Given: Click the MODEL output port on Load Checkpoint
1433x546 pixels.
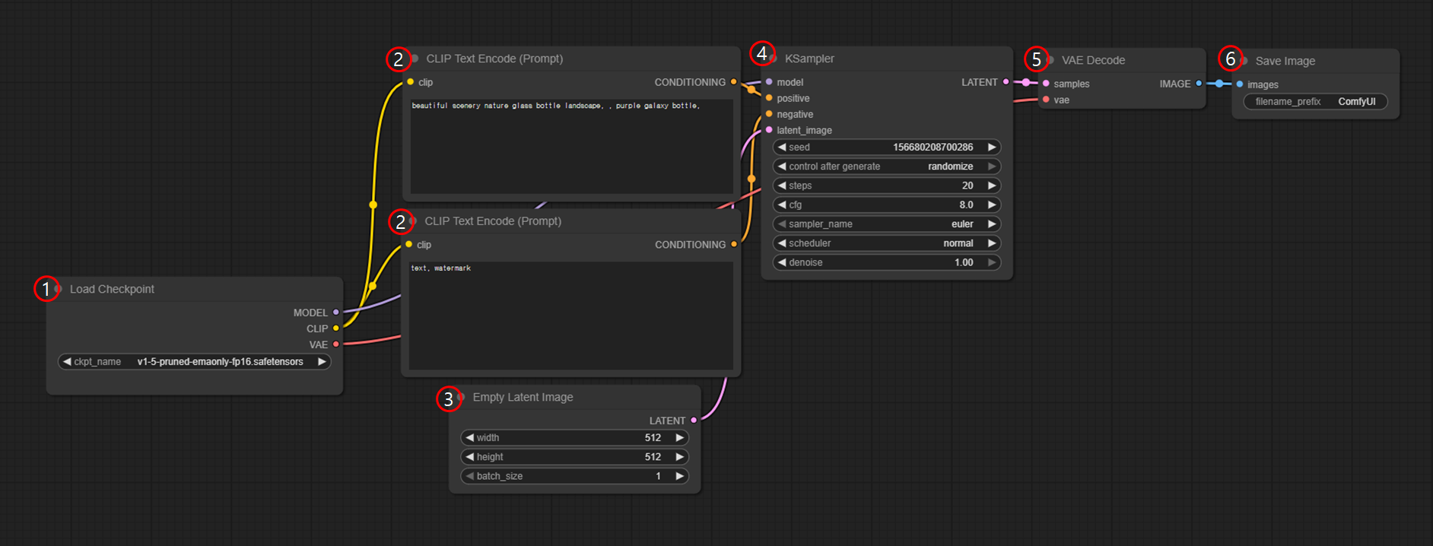Looking at the screenshot, I should point(335,313).
